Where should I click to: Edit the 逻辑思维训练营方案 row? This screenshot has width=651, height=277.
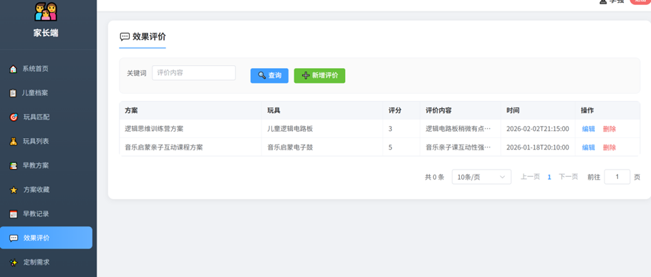tap(588, 129)
